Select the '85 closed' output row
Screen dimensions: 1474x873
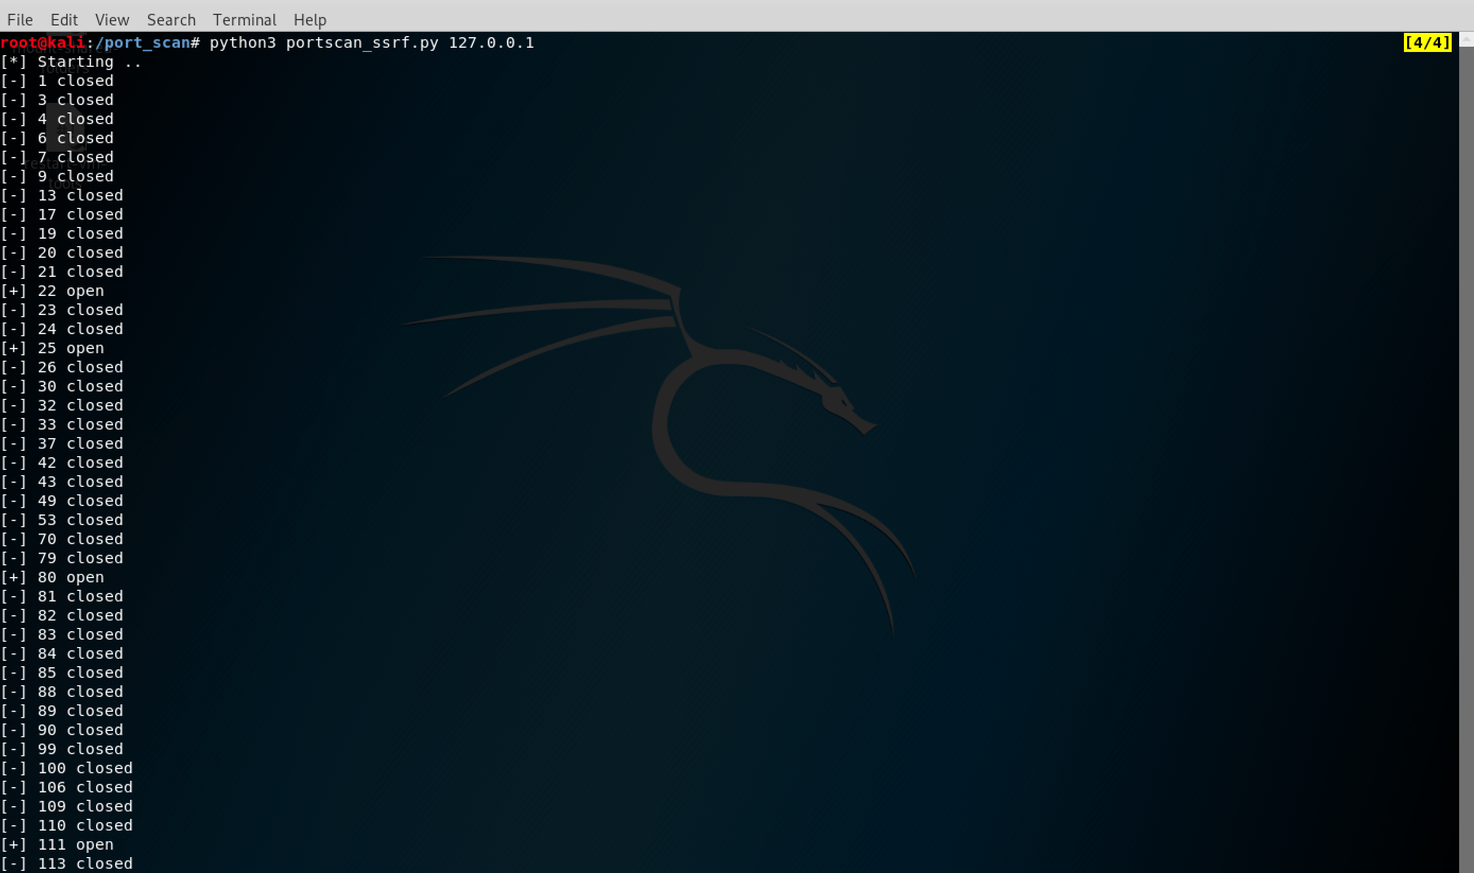pos(62,674)
